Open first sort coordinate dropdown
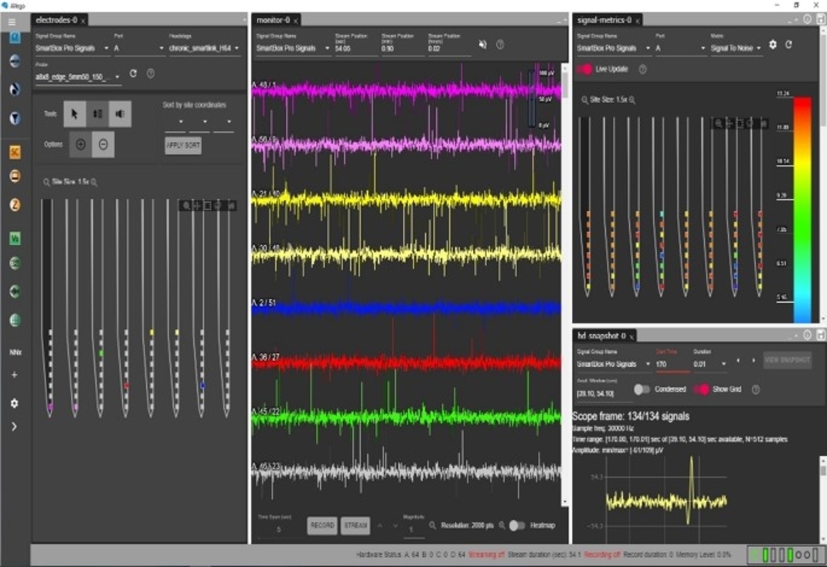Screen dimensions: 827x567 (176, 122)
